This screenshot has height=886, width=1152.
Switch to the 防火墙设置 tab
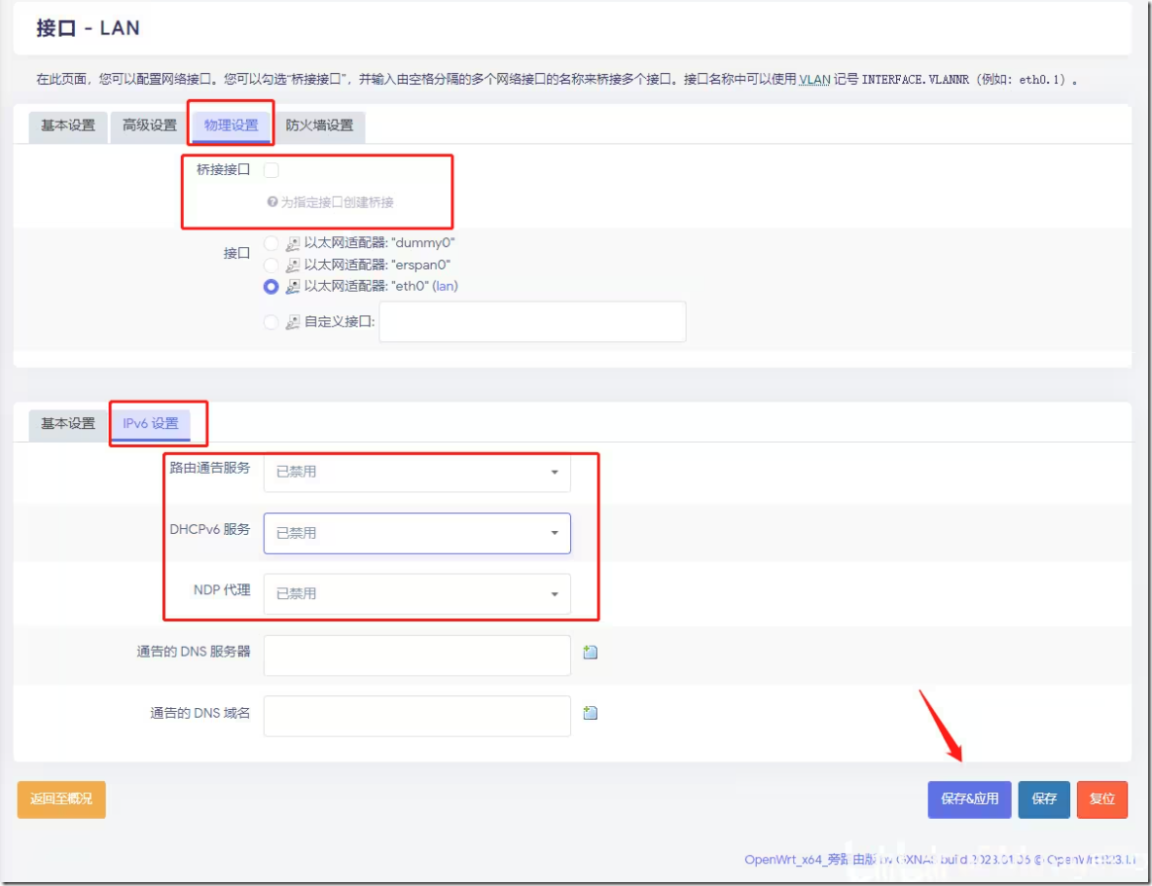pyautogui.click(x=319, y=126)
